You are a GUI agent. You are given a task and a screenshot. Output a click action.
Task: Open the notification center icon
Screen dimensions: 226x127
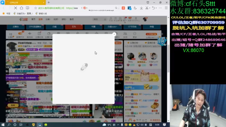click(164, 125)
